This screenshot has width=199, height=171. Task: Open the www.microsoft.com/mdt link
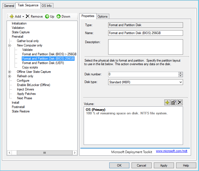[x=171, y=151]
